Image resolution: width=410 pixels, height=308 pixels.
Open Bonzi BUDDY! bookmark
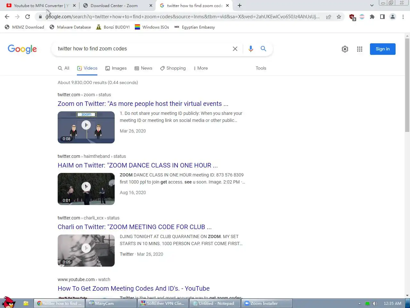click(113, 27)
